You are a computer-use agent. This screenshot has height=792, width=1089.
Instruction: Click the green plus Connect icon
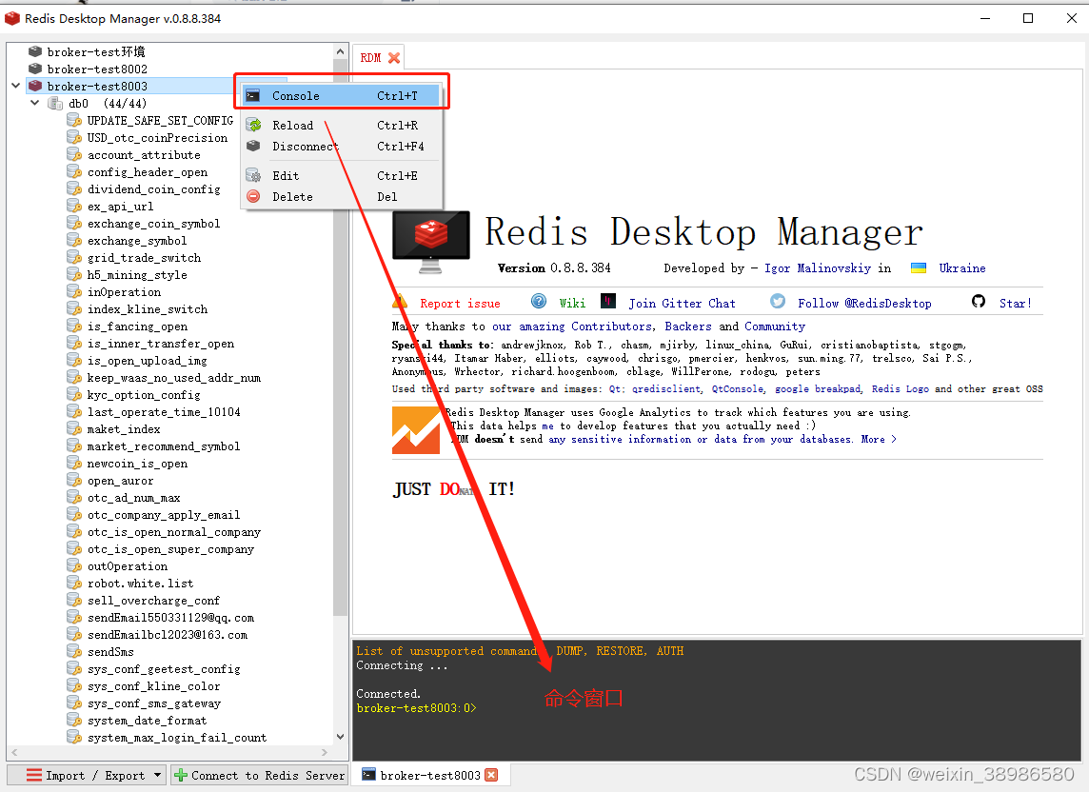180,774
